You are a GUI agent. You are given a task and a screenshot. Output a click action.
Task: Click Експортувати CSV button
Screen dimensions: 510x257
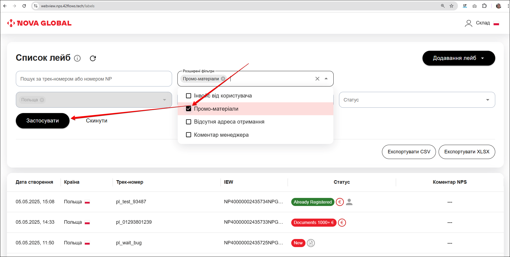(x=409, y=152)
